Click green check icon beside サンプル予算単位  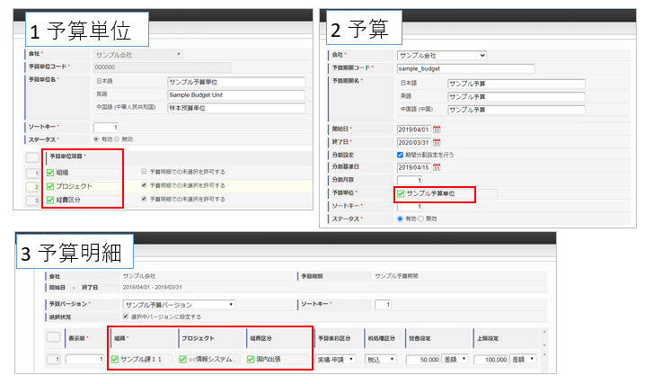click(x=401, y=194)
